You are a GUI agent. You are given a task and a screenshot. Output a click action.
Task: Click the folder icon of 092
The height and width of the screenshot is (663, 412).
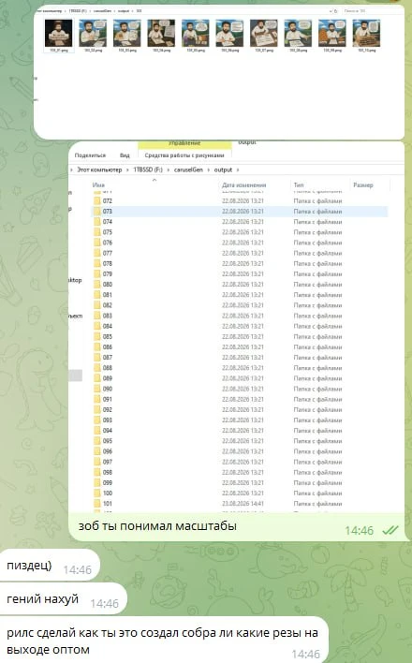pyautogui.click(x=96, y=409)
